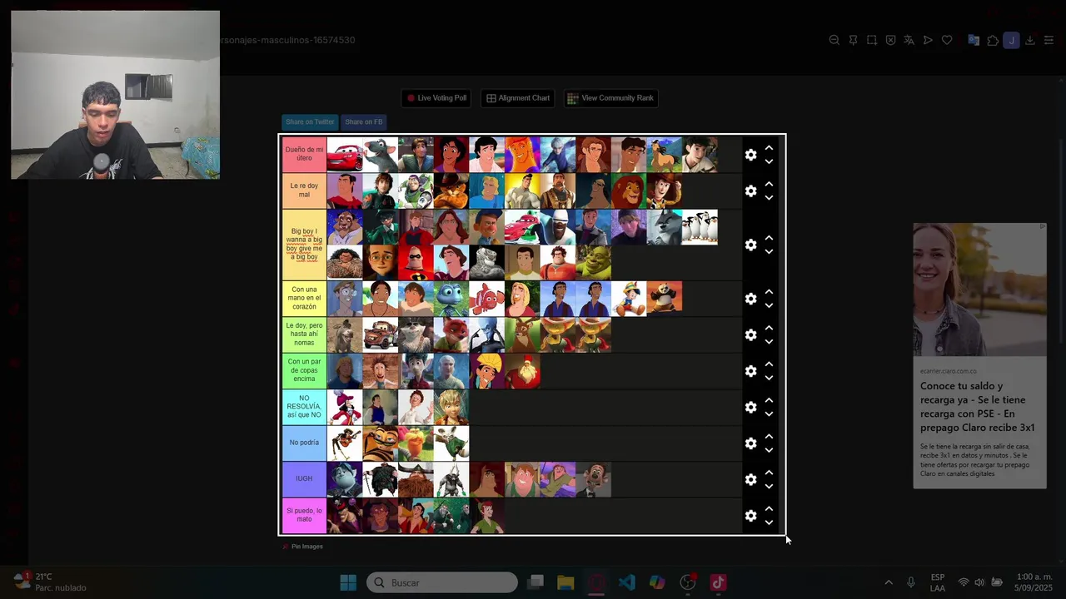Move the 'Big boy' row up
1066x599 pixels.
769,238
